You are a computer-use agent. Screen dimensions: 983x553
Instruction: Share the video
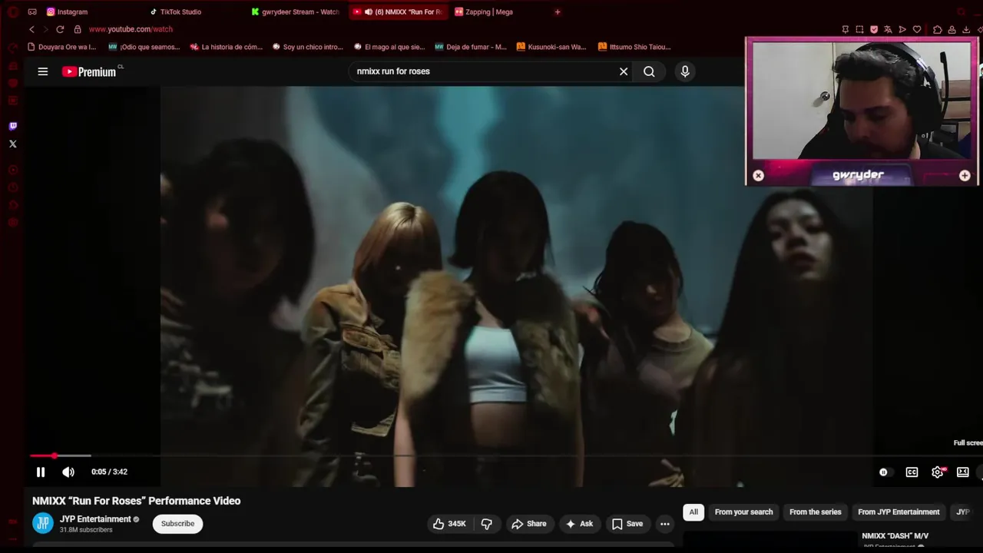529,524
